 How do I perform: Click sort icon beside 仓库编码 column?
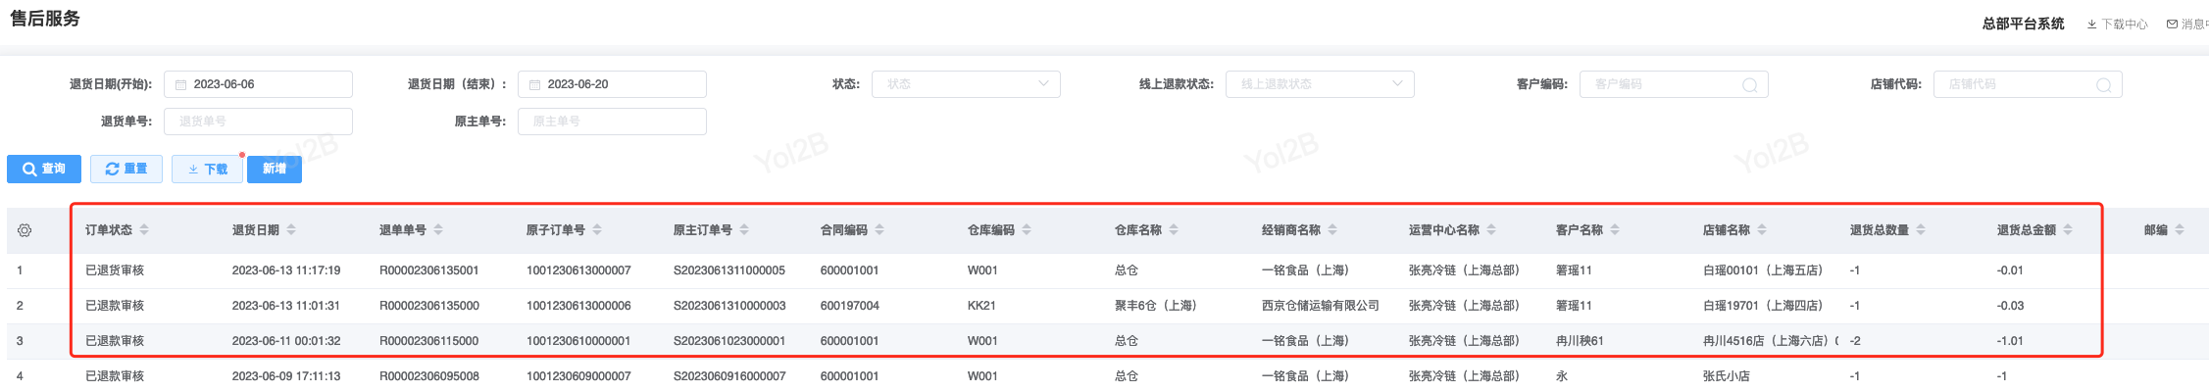pyautogui.click(x=1027, y=230)
